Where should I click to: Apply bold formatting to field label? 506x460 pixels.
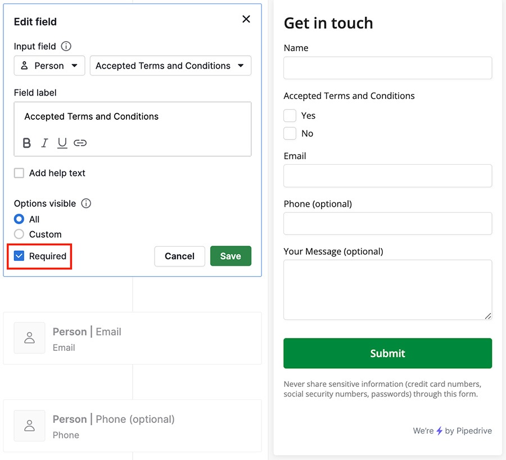click(x=27, y=143)
